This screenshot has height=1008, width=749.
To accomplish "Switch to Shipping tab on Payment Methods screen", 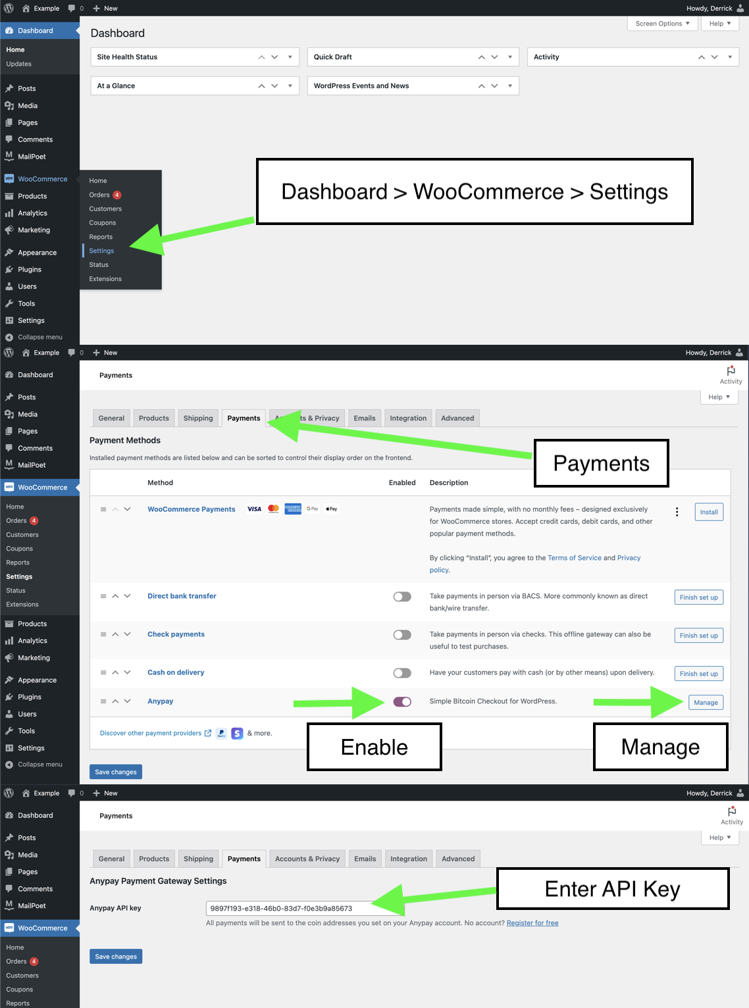I will [x=198, y=418].
